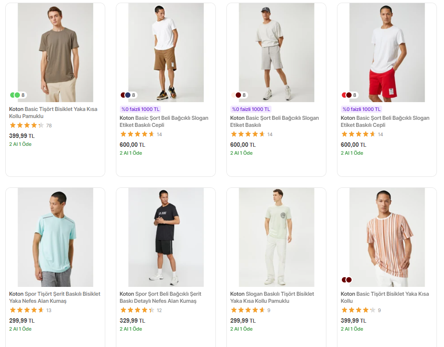Open black Spor Şort product image
Screen dimensions: 444x347
(166, 237)
